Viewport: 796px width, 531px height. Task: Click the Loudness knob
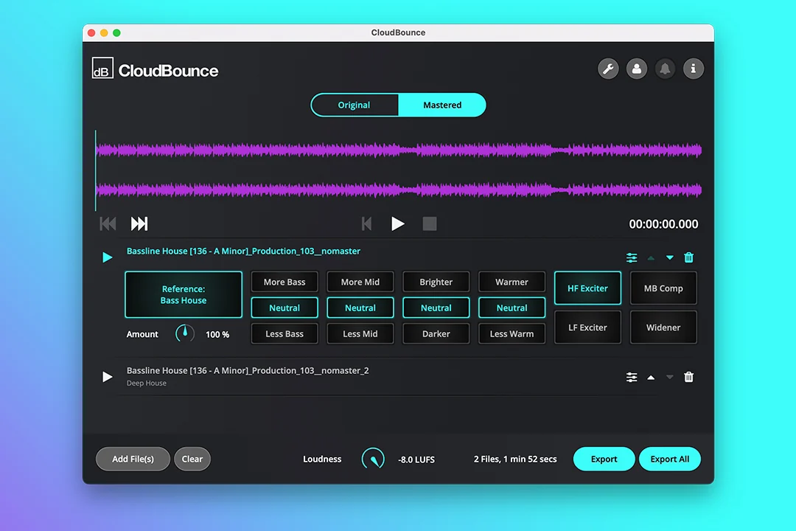tap(373, 459)
